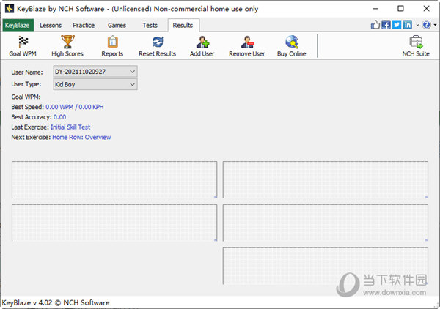Maximize the KeyBlaze window
Viewport: 440px width, 309px height.
click(400, 9)
